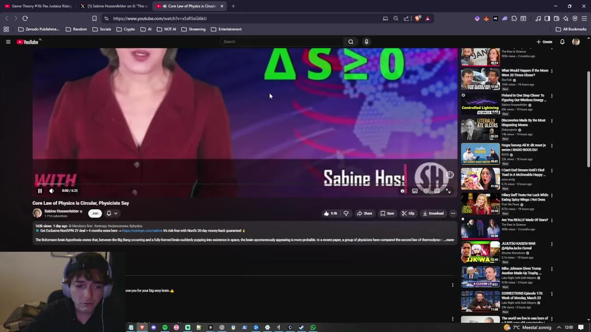The height and width of the screenshot is (332, 591).
Task: Close the Core Law of Physics tab
Action: (222, 6)
